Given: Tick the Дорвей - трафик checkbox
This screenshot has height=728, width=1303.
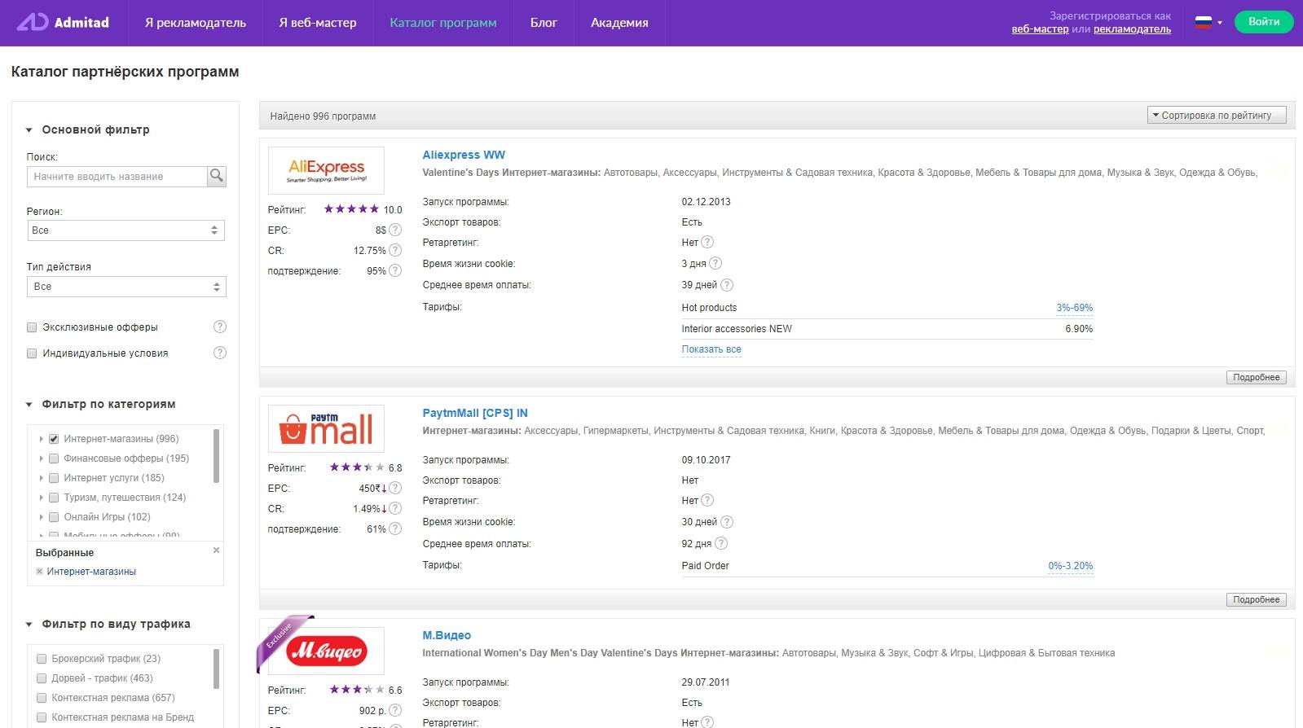Looking at the screenshot, I should tap(42, 678).
